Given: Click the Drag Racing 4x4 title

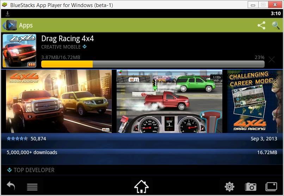Looking at the screenshot, I should pyautogui.click(x=68, y=38).
